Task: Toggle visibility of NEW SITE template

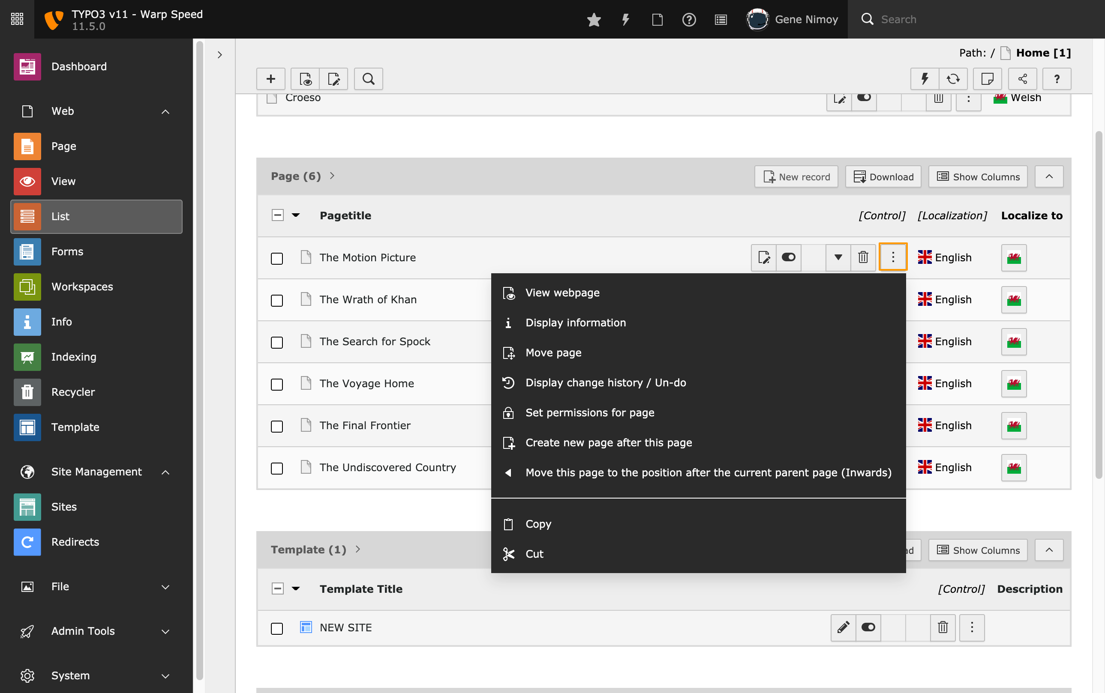Action: pyautogui.click(x=868, y=627)
